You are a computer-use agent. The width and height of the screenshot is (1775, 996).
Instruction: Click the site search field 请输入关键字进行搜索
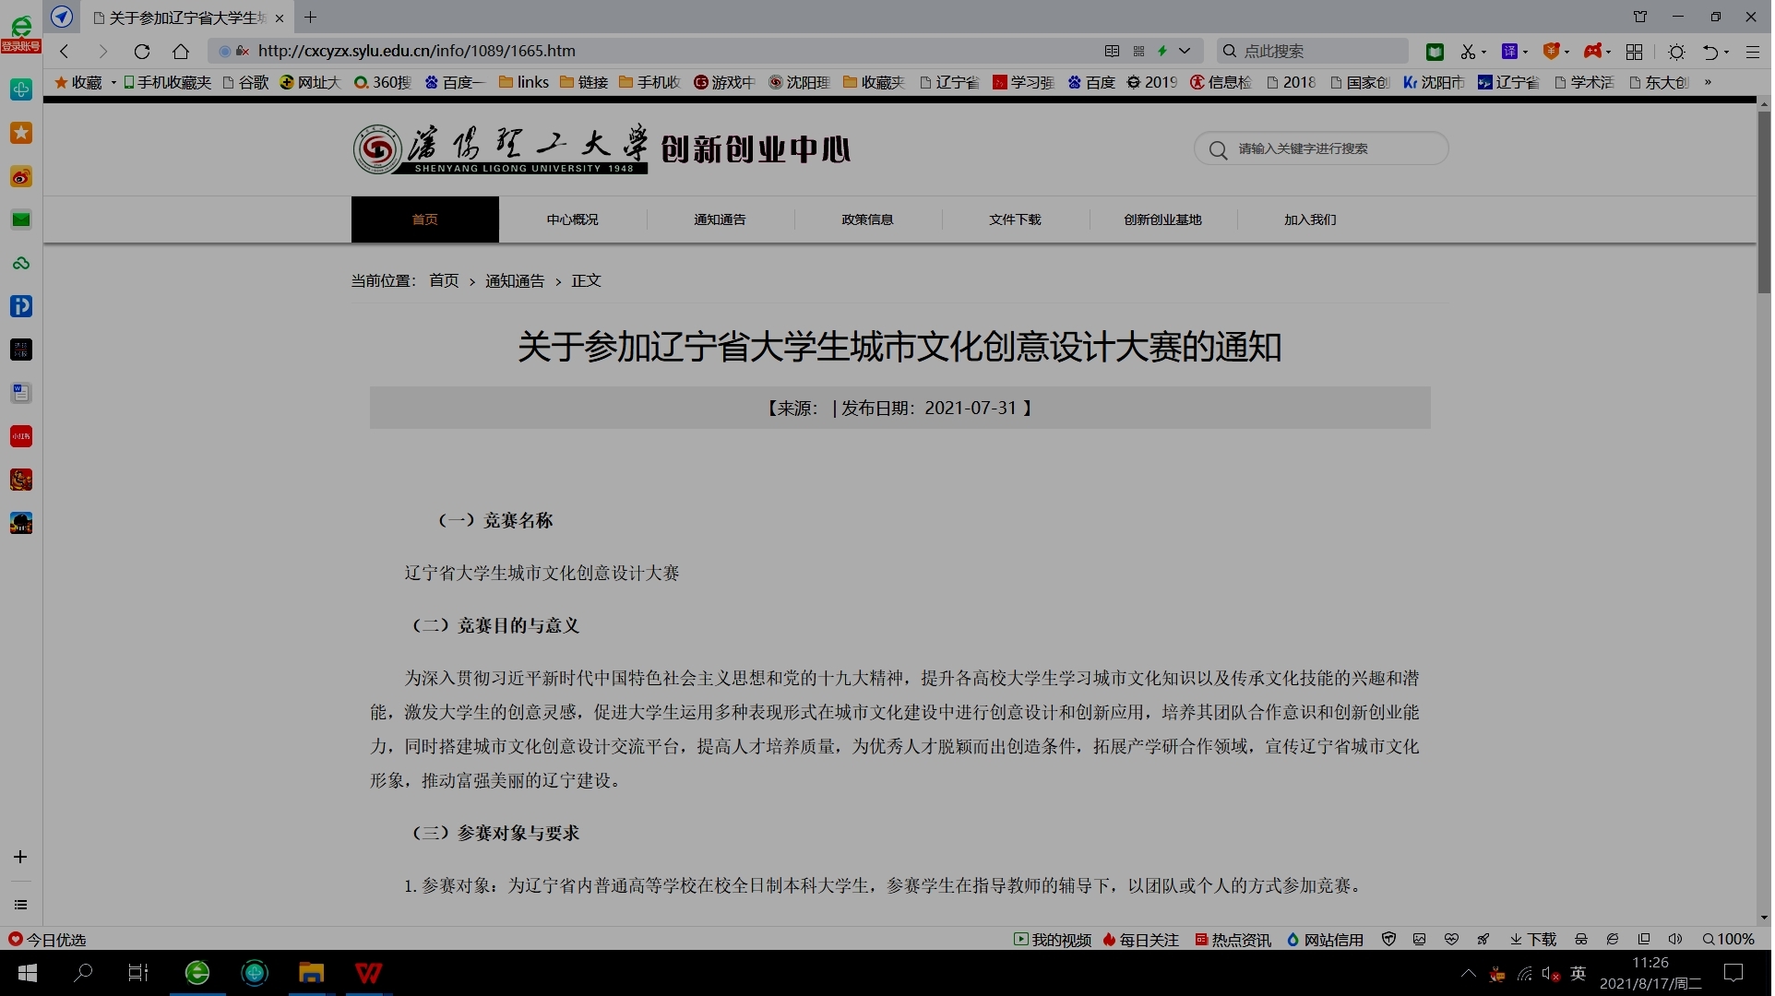point(1321,149)
